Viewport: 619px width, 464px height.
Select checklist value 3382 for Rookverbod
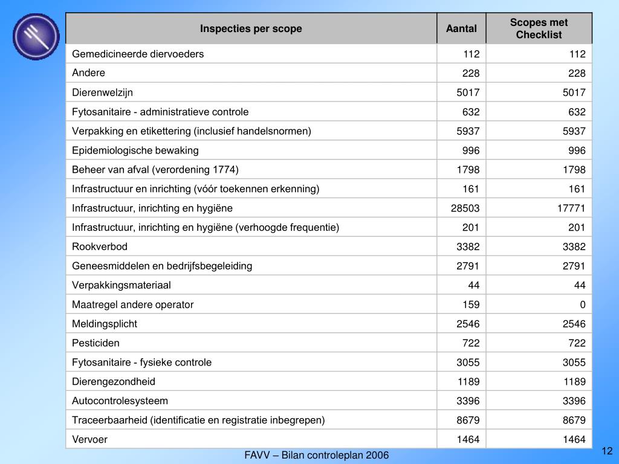574,246
